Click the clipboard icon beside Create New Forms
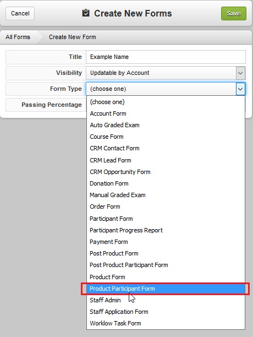 [86, 13]
